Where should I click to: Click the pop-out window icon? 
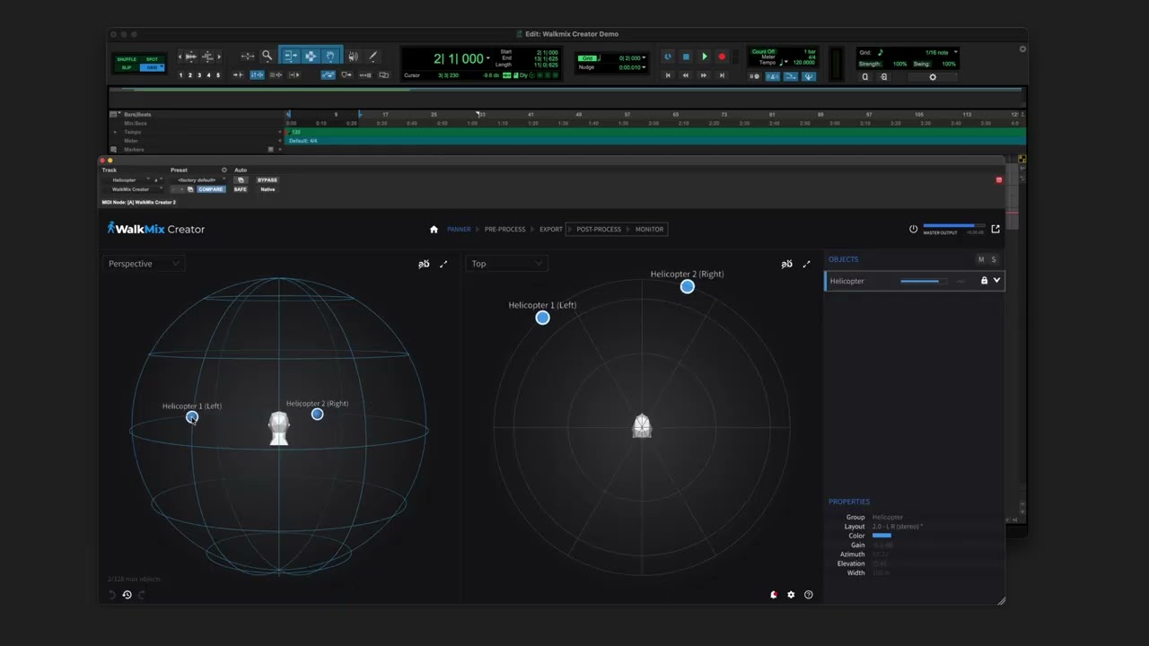[996, 229]
